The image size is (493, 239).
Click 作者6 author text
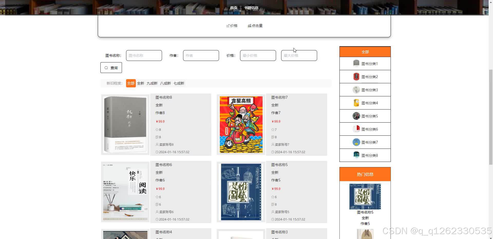click(x=160, y=180)
